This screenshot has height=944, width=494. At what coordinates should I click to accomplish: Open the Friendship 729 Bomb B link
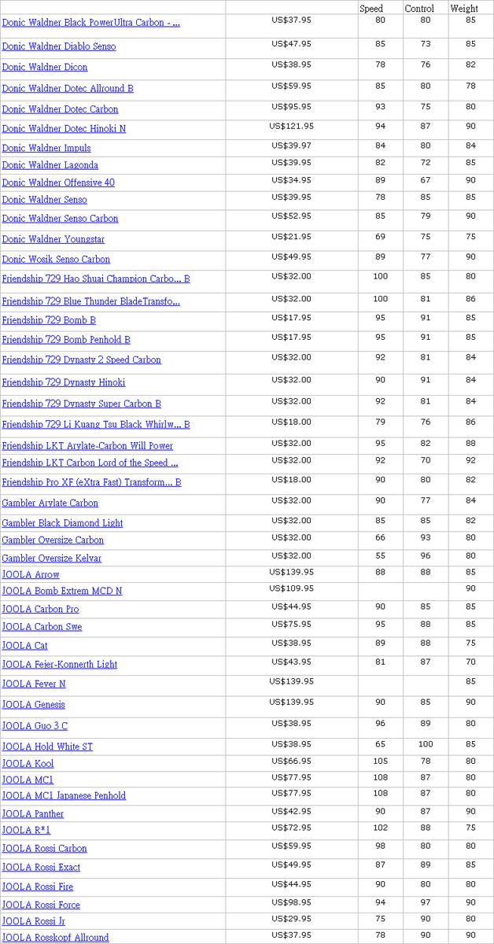click(49, 320)
